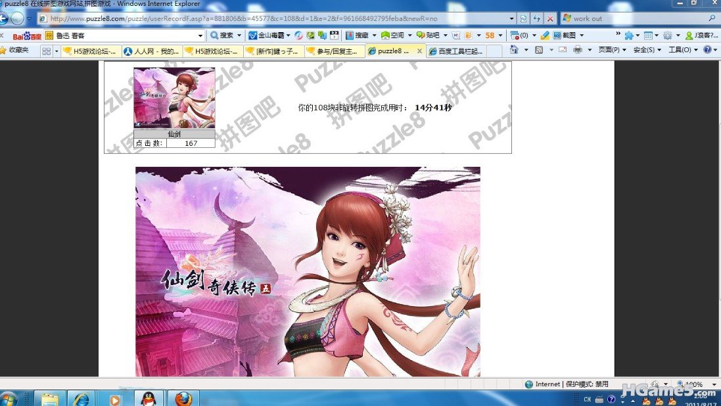Click the browser Back arrow button
The image size is (721, 406).
click(x=3, y=18)
